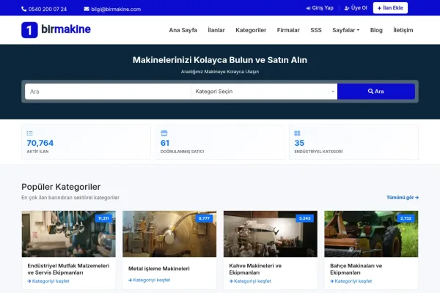
Task: Open Firmalar menu item
Action: click(x=288, y=30)
